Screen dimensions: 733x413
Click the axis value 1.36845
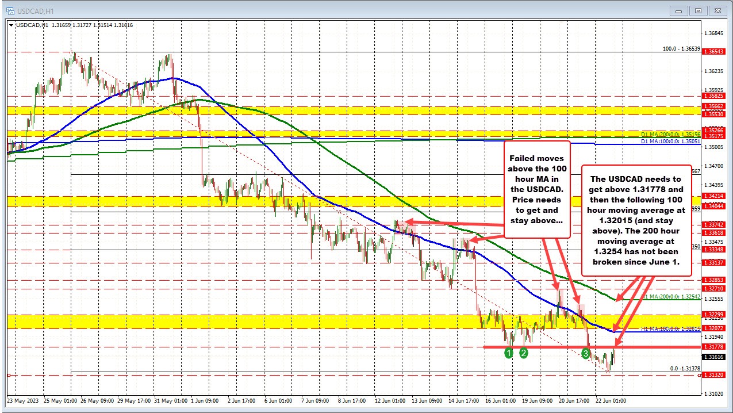(712, 33)
